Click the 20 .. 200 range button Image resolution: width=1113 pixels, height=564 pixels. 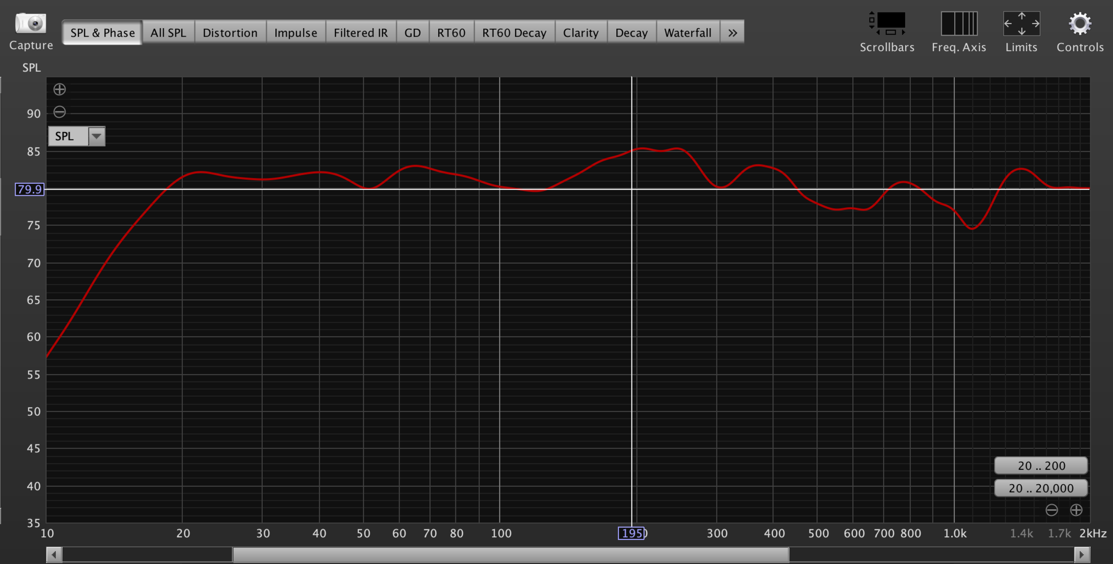[x=1041, y=465]
